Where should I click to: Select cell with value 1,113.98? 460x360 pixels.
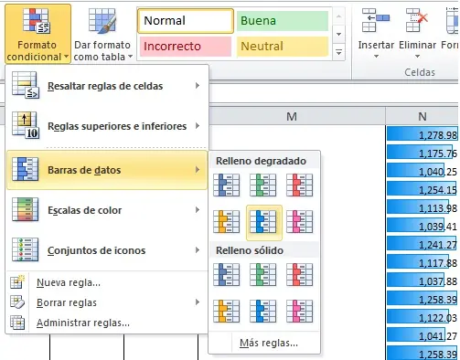tap(423, 207)
